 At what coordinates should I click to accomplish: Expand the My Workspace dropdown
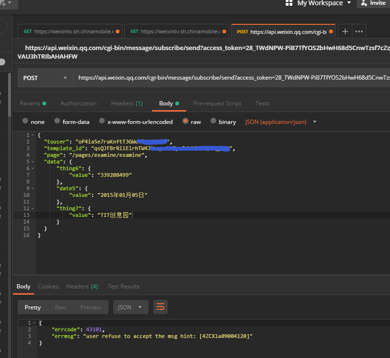click(x=324, y=3)
